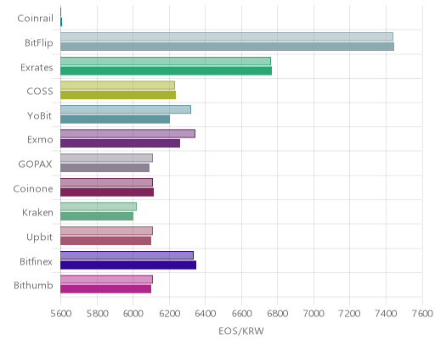
Task: Select the Kraken dark green bar
Action: coord(97,216)
